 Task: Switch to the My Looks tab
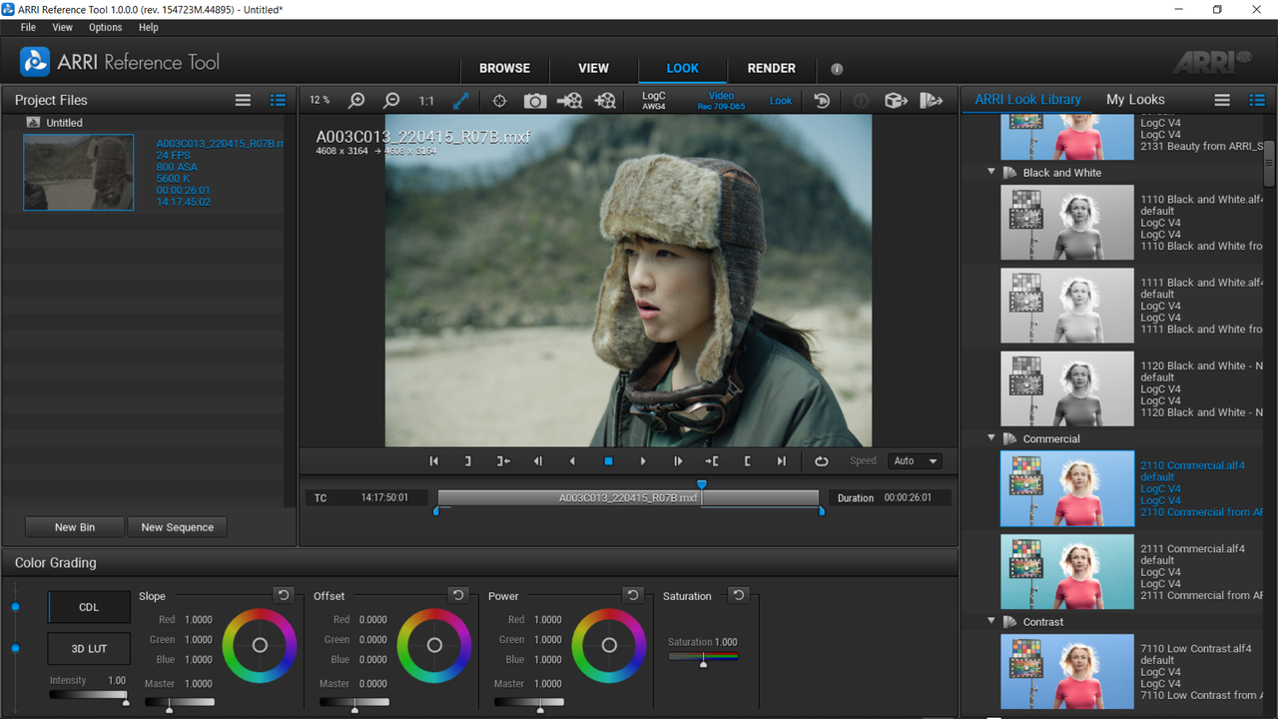(x=1135, y=100)
